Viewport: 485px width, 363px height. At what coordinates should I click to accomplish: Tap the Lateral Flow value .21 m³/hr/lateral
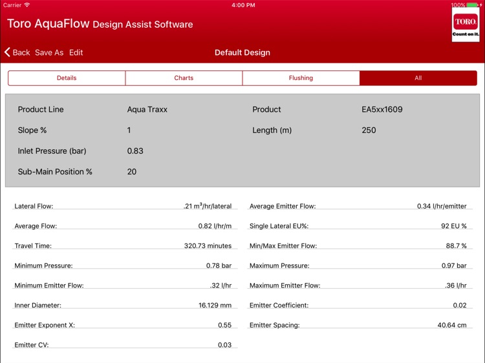207,206
